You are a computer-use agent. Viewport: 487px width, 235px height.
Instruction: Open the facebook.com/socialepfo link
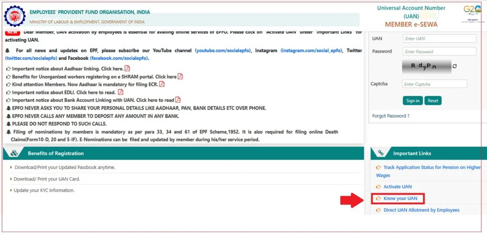pyautogui.click(x=119, y=58)
